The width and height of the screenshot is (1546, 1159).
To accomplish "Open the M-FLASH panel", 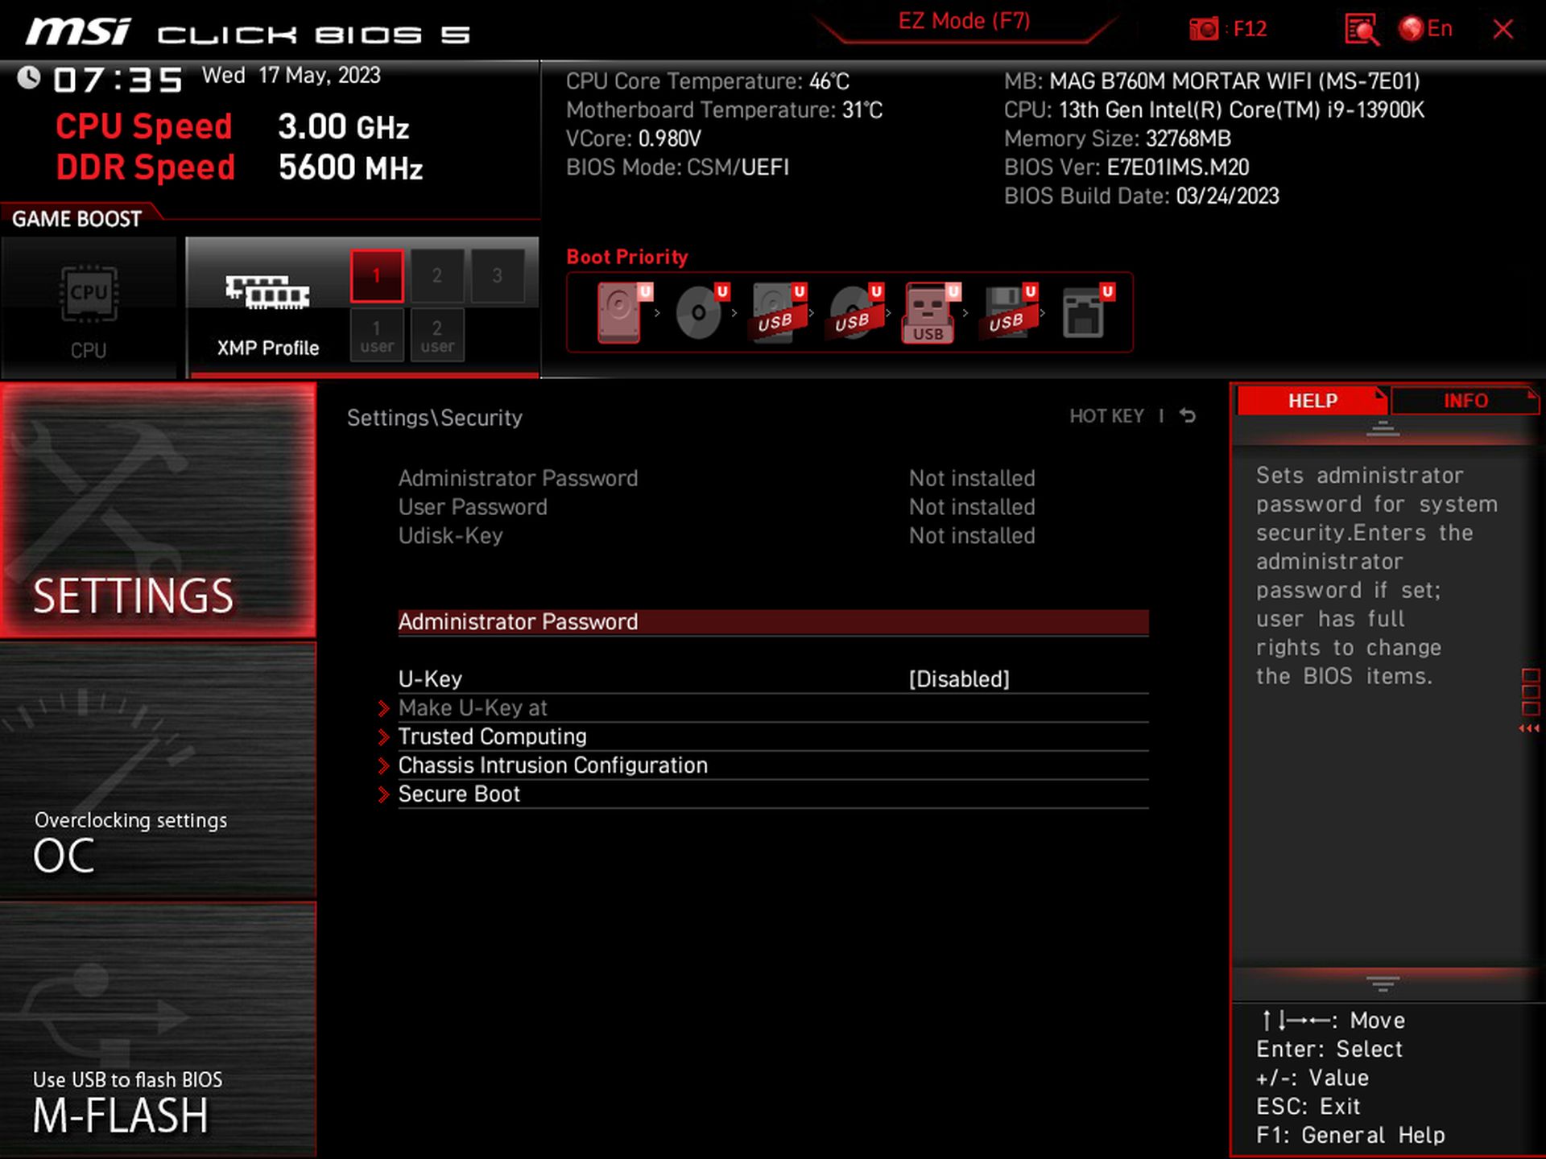I will tap(158, 1029).
